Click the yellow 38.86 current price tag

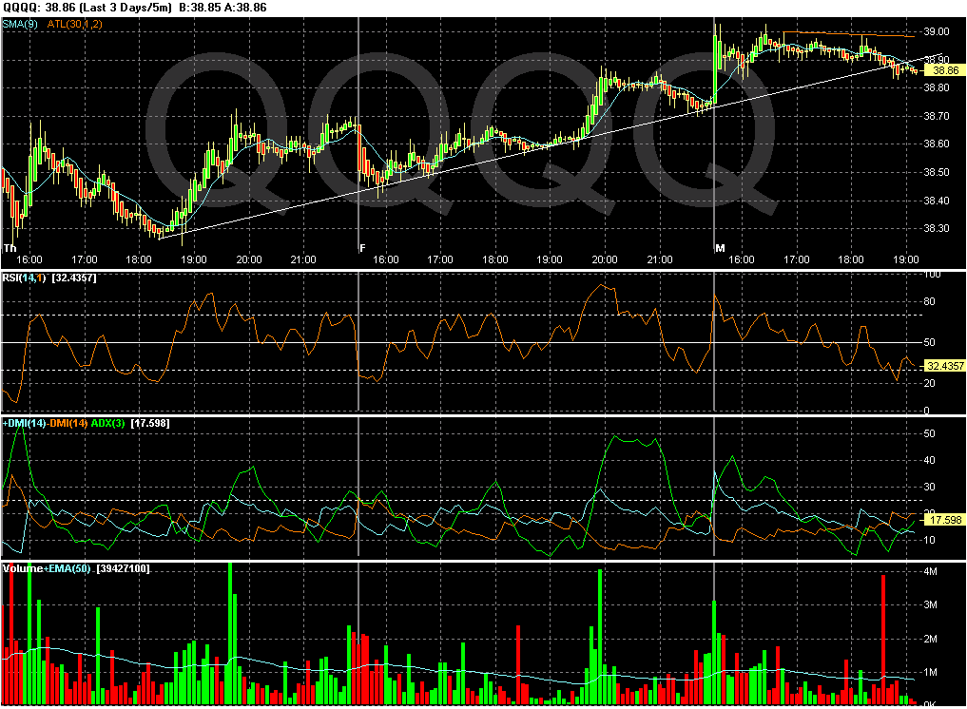[945, 71]
